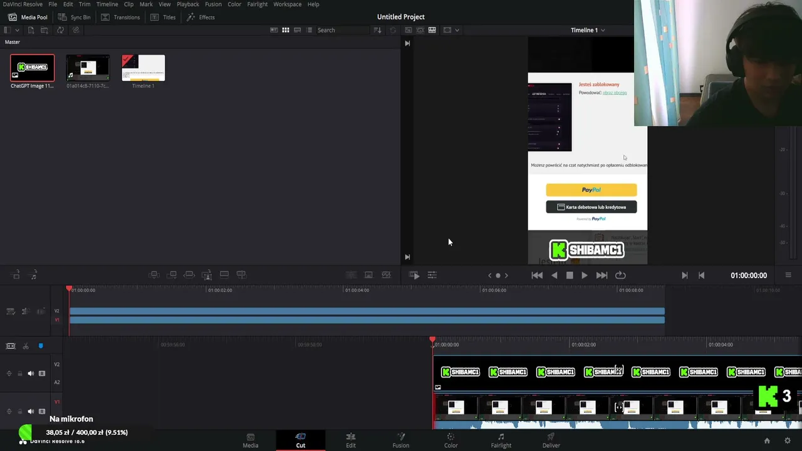Open the viewer tools sliders icon
Image resolution: width=802 pixels, height=451 pixels.
coord(432,275)
